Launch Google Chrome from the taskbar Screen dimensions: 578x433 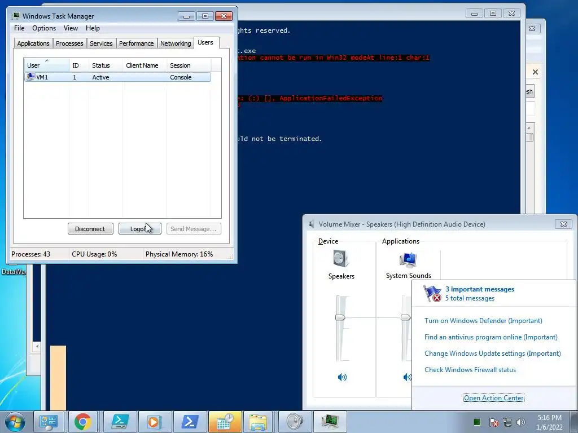[x=82, y=422]
